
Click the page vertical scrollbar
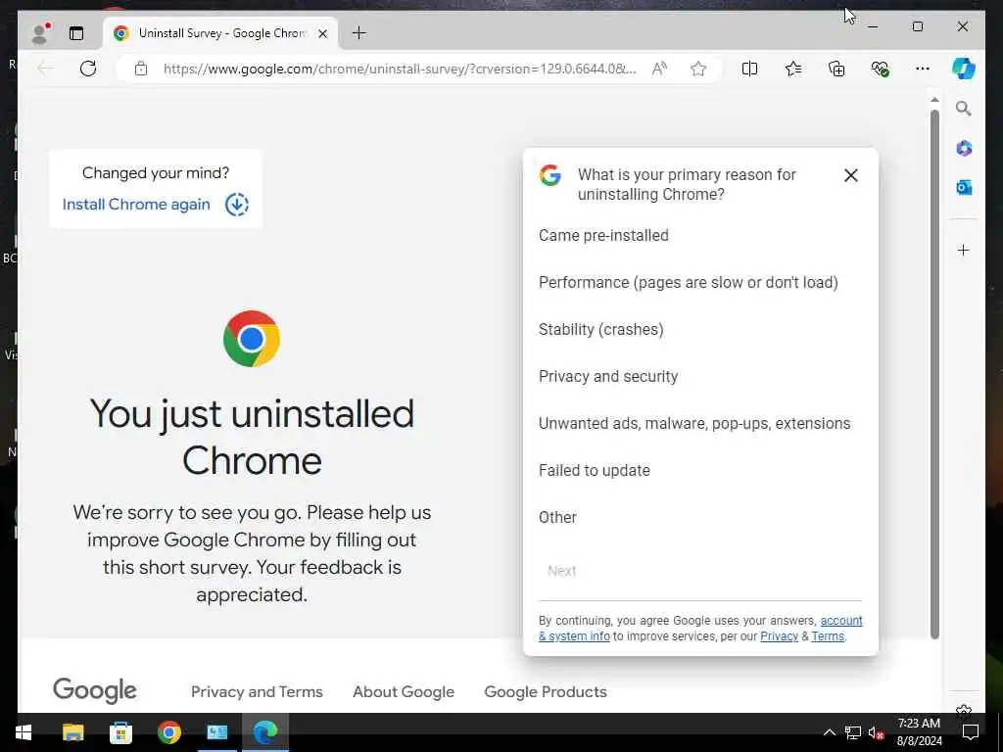pos(934,374)
